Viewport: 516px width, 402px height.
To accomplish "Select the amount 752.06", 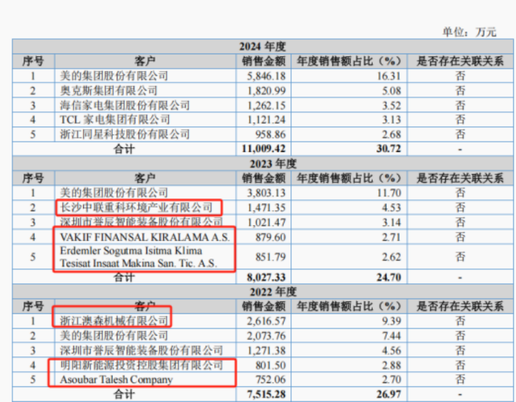I will coord(271,380).
